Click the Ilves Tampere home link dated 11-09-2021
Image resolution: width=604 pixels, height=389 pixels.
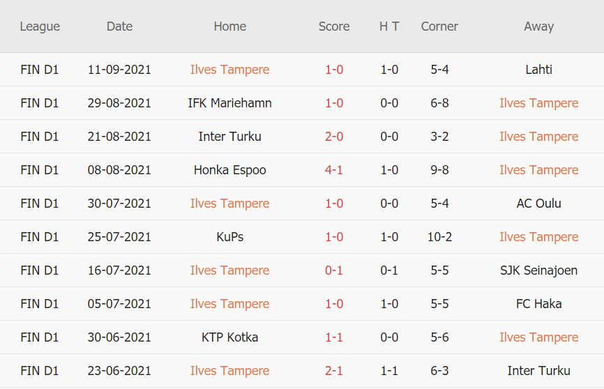tap(229, 70)
